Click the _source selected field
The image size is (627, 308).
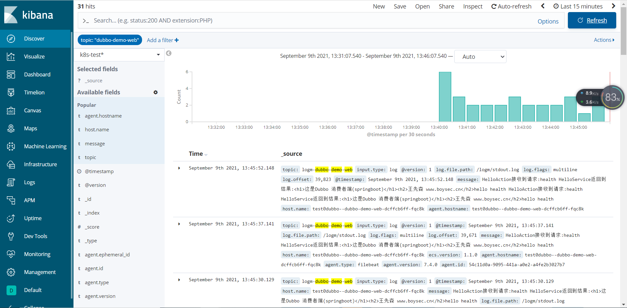point(94,81)
